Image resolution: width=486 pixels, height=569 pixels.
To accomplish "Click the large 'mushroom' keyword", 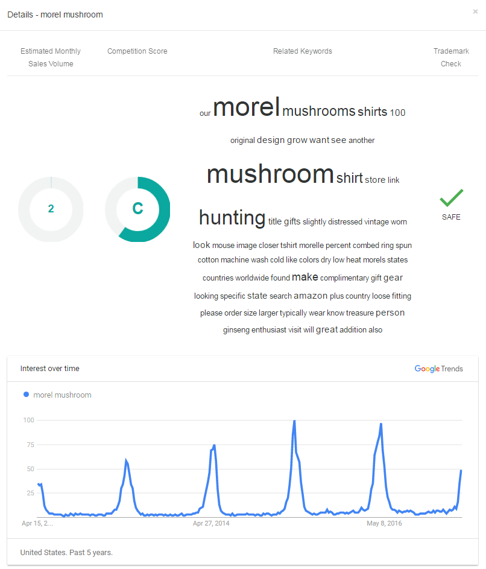I will tap(270, 174).
